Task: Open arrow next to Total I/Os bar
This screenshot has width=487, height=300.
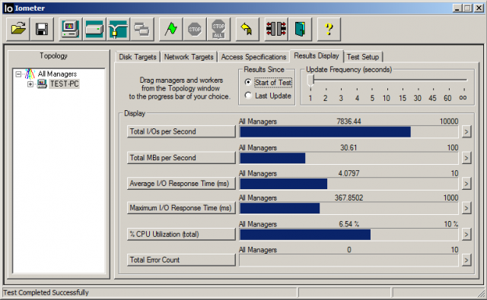Action: [466, 131]
